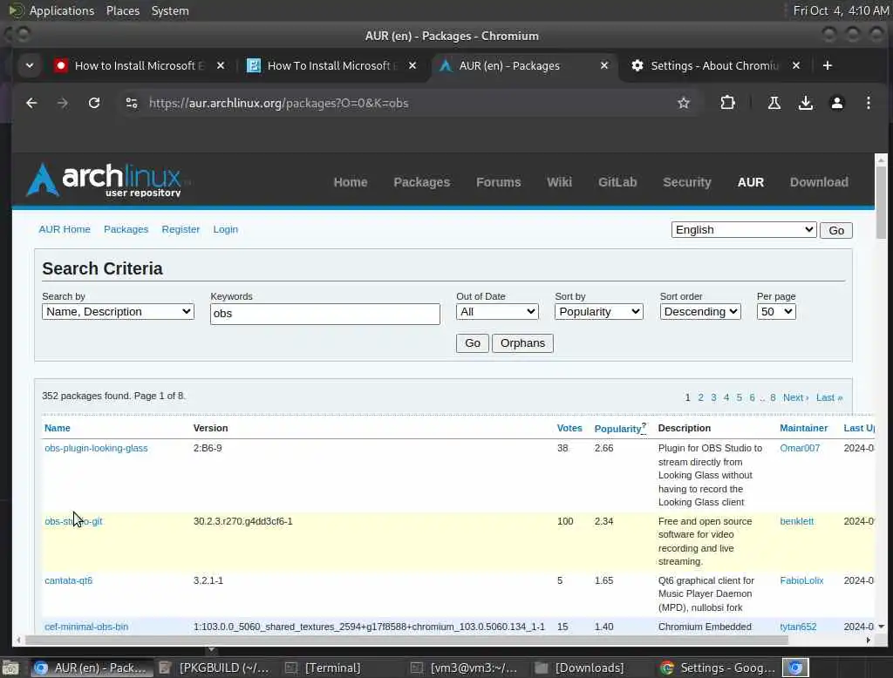
Task: Click the Go search button
Action: click(x=472, y=343)
